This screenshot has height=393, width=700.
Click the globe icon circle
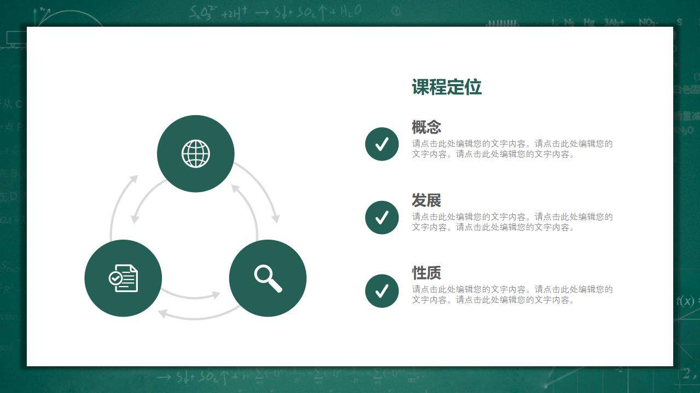[x=196, y=153]
